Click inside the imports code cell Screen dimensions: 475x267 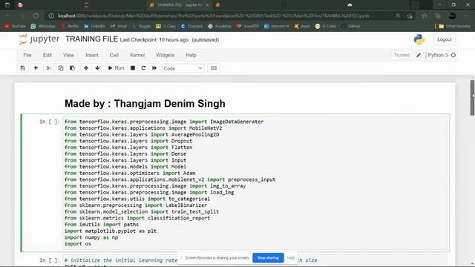pyautogui.click(x=255, y=183)
